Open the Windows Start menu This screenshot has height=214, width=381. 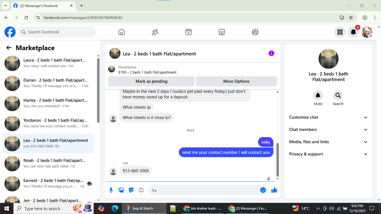(6, 208)
